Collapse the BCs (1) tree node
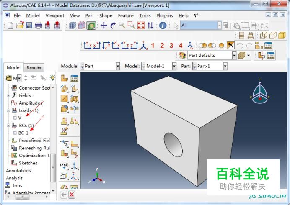This screenshot has height=205, width=290. (x=8, y=126)
